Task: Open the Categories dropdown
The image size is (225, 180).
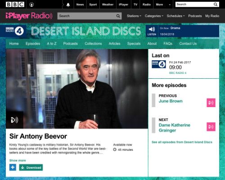Action: click(154, 16)
